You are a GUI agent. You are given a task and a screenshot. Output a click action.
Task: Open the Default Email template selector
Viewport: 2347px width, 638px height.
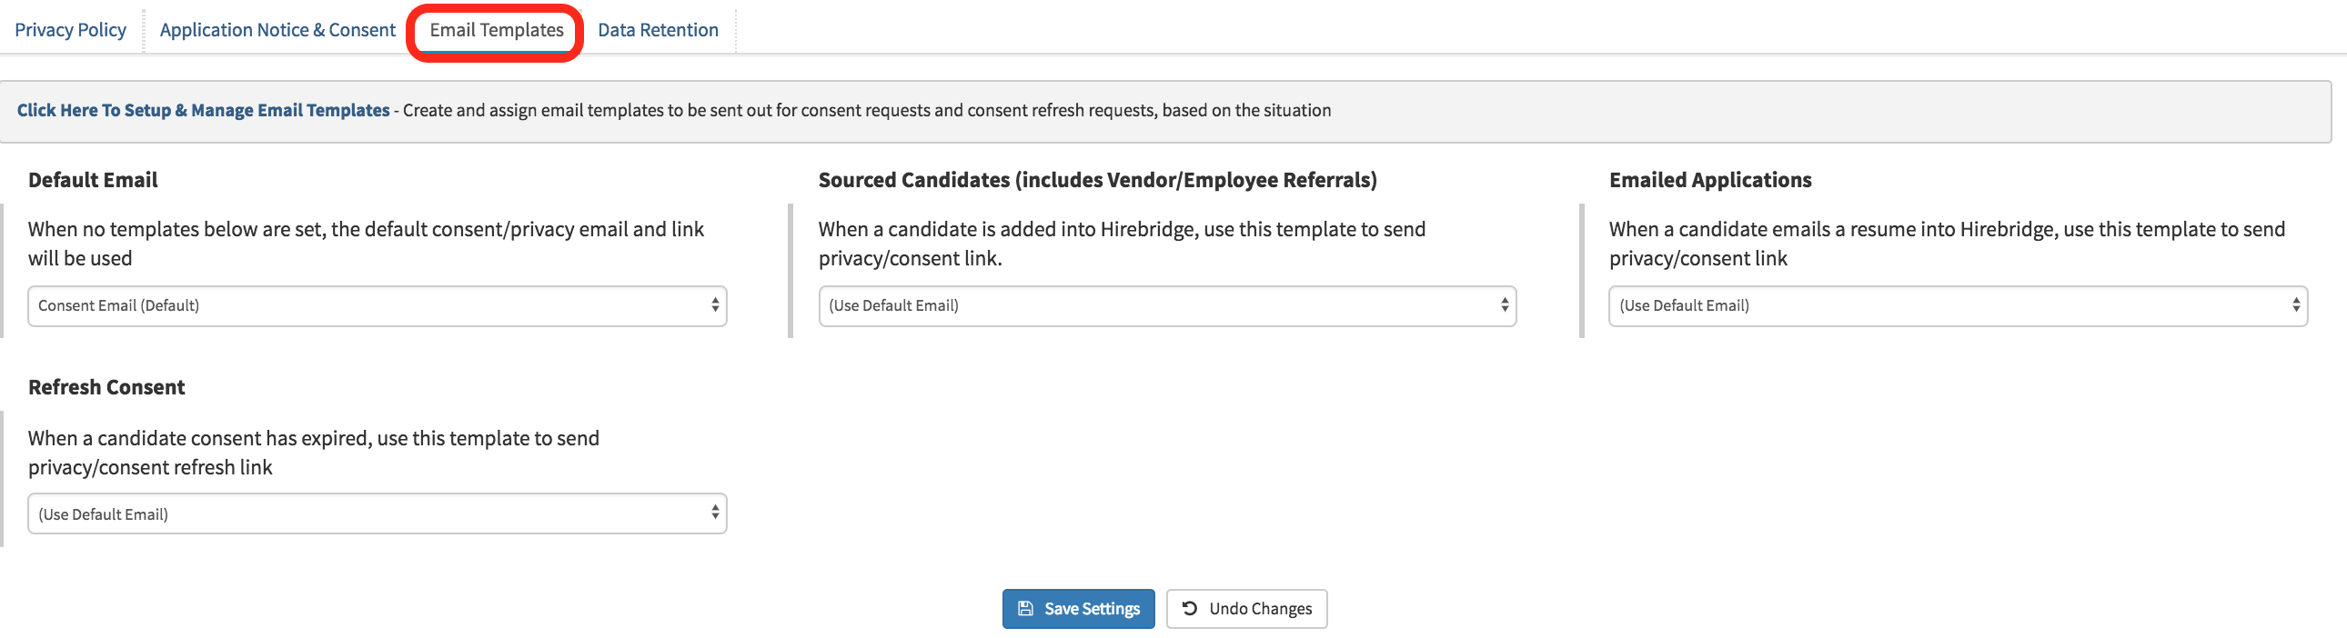coord(378,305)
